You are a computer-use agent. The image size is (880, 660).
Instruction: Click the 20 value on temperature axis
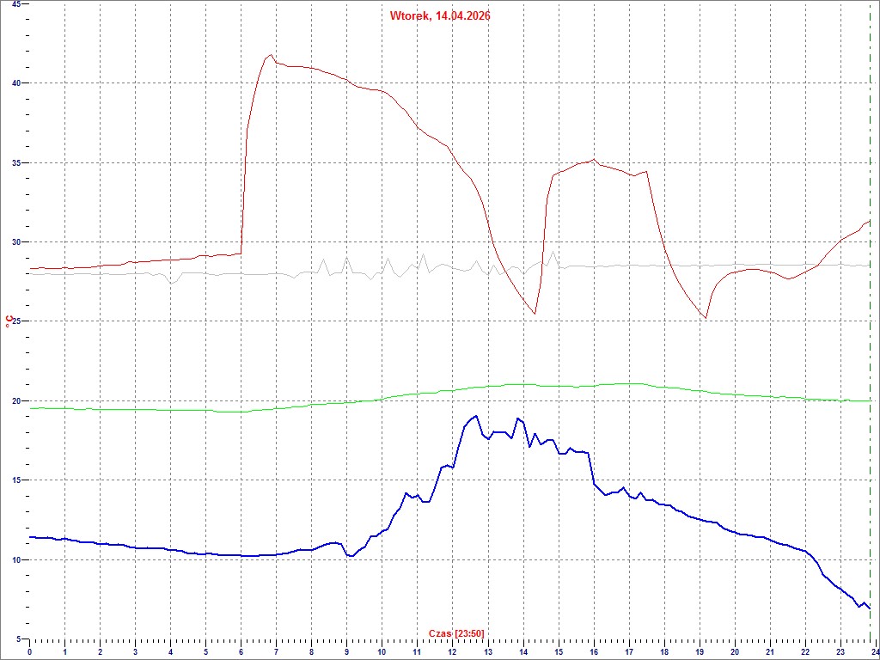click(15, 401)
